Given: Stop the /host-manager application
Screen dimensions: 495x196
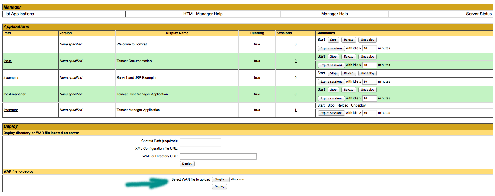Looking at the screenshot, I should click(x=333, y=90).
